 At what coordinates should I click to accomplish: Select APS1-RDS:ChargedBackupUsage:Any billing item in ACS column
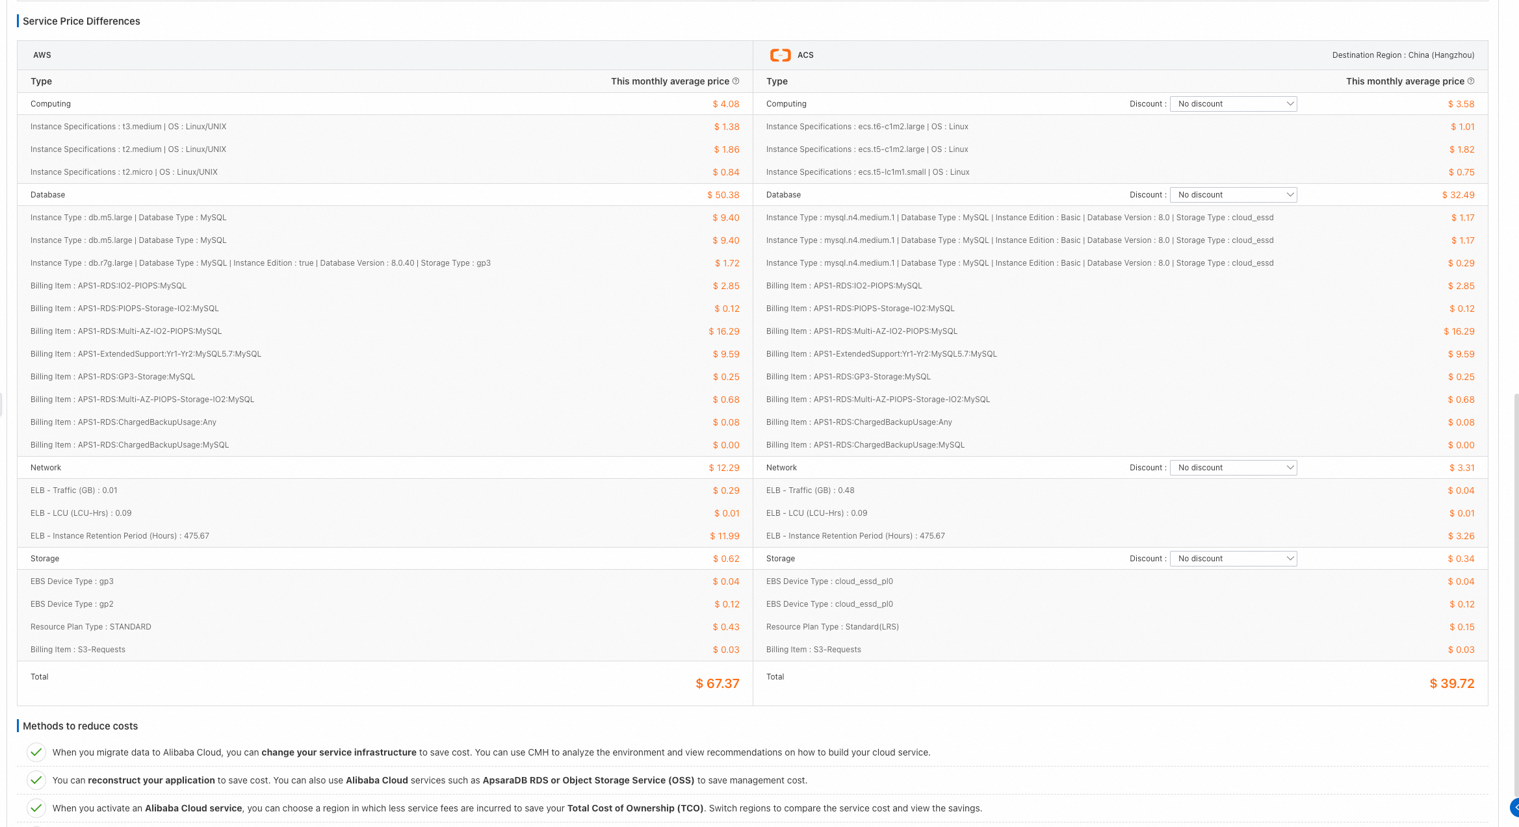coord(1121,422)
